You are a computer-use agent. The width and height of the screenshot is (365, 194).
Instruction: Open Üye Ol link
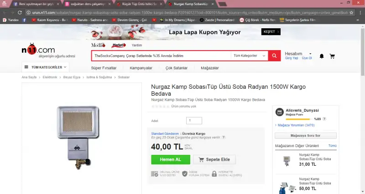click(307, 58)
